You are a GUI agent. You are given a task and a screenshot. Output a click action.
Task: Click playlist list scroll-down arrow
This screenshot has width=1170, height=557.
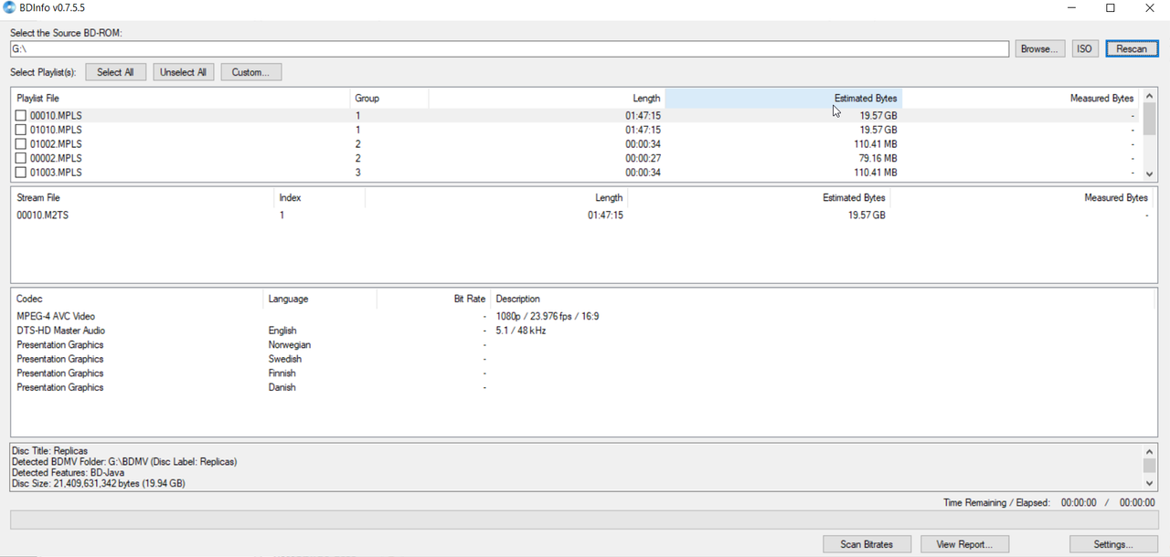[x=1149, y=173]
